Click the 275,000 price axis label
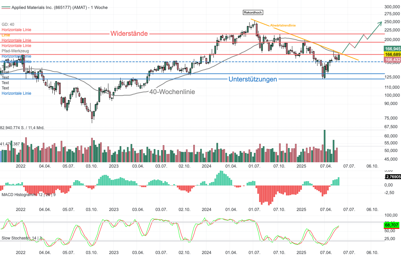The image size is (401, 257). 393,14
